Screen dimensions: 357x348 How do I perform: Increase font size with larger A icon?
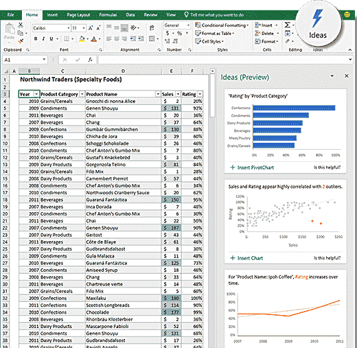(91, 28)
